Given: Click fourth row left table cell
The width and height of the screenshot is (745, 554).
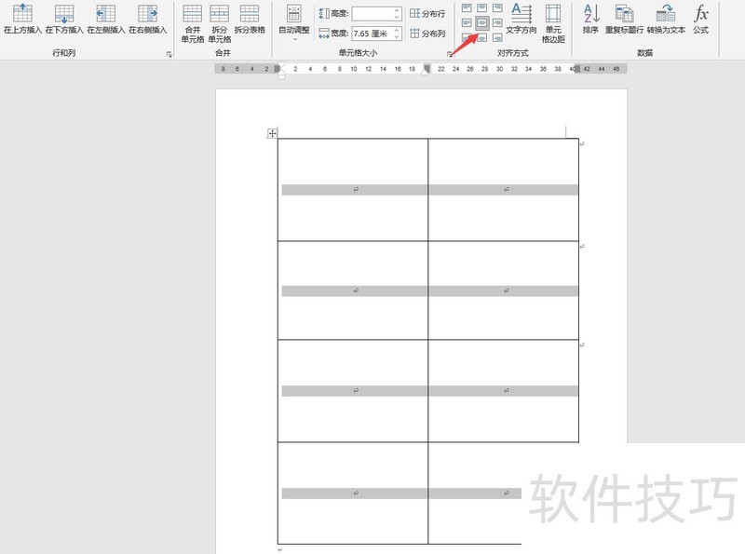Looking at the screenshot, I should click(353, 493).
